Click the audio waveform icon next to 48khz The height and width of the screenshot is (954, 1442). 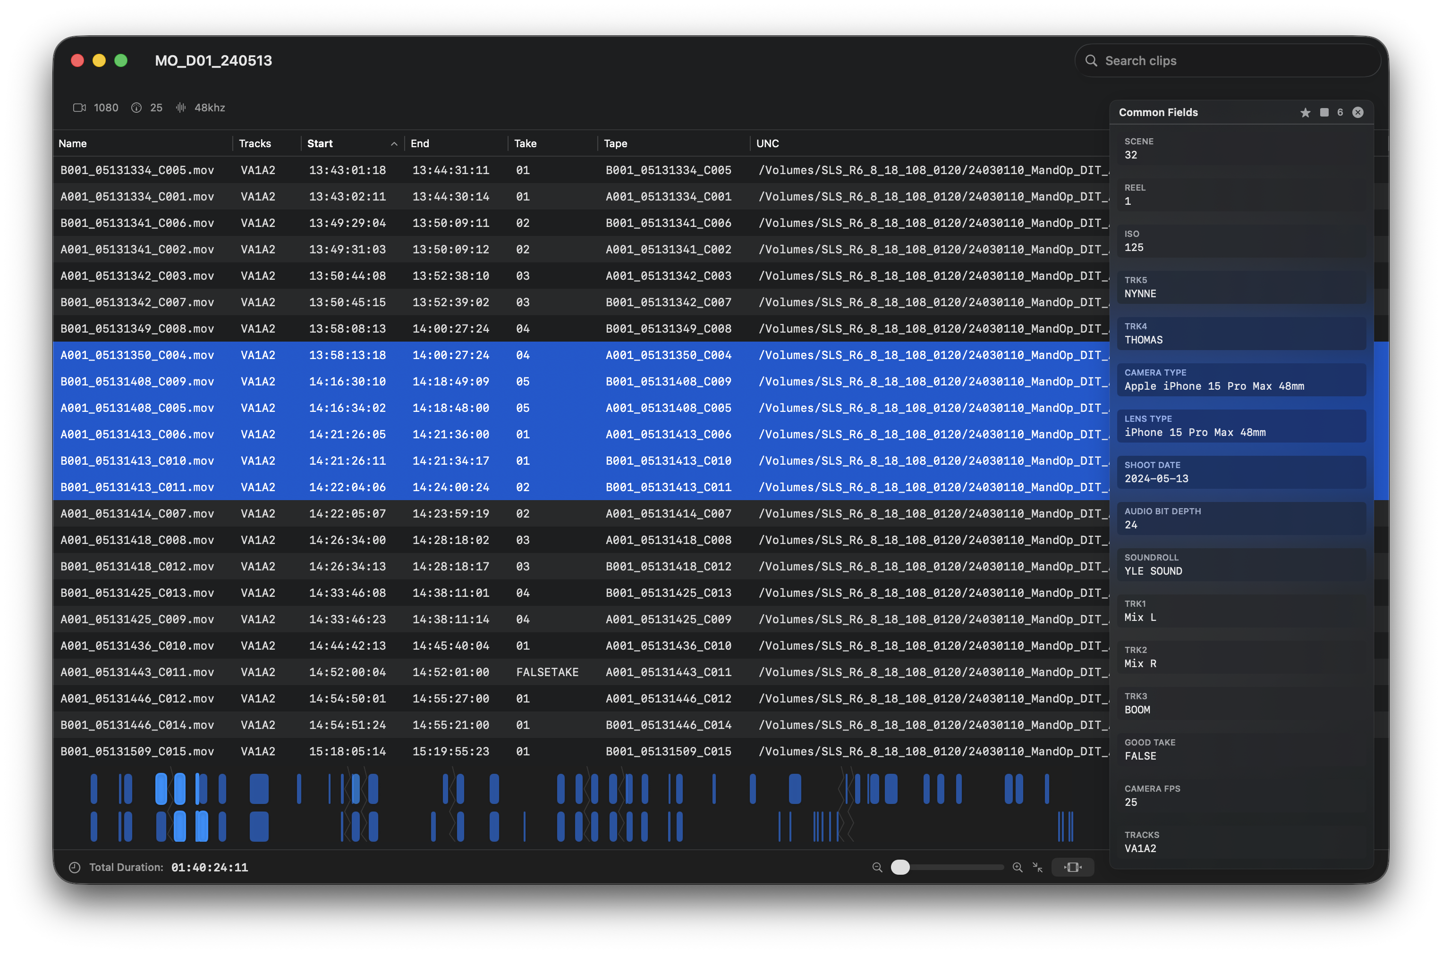180,108
